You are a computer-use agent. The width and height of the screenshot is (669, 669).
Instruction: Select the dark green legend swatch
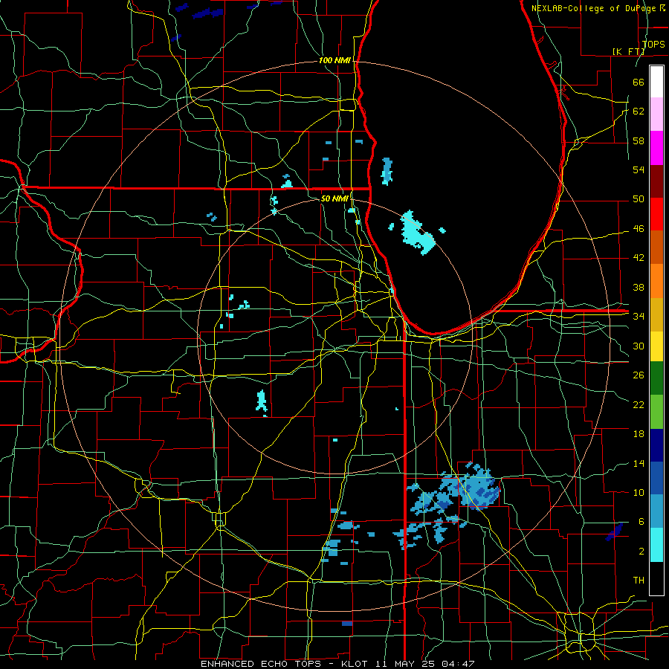[656, 378]
